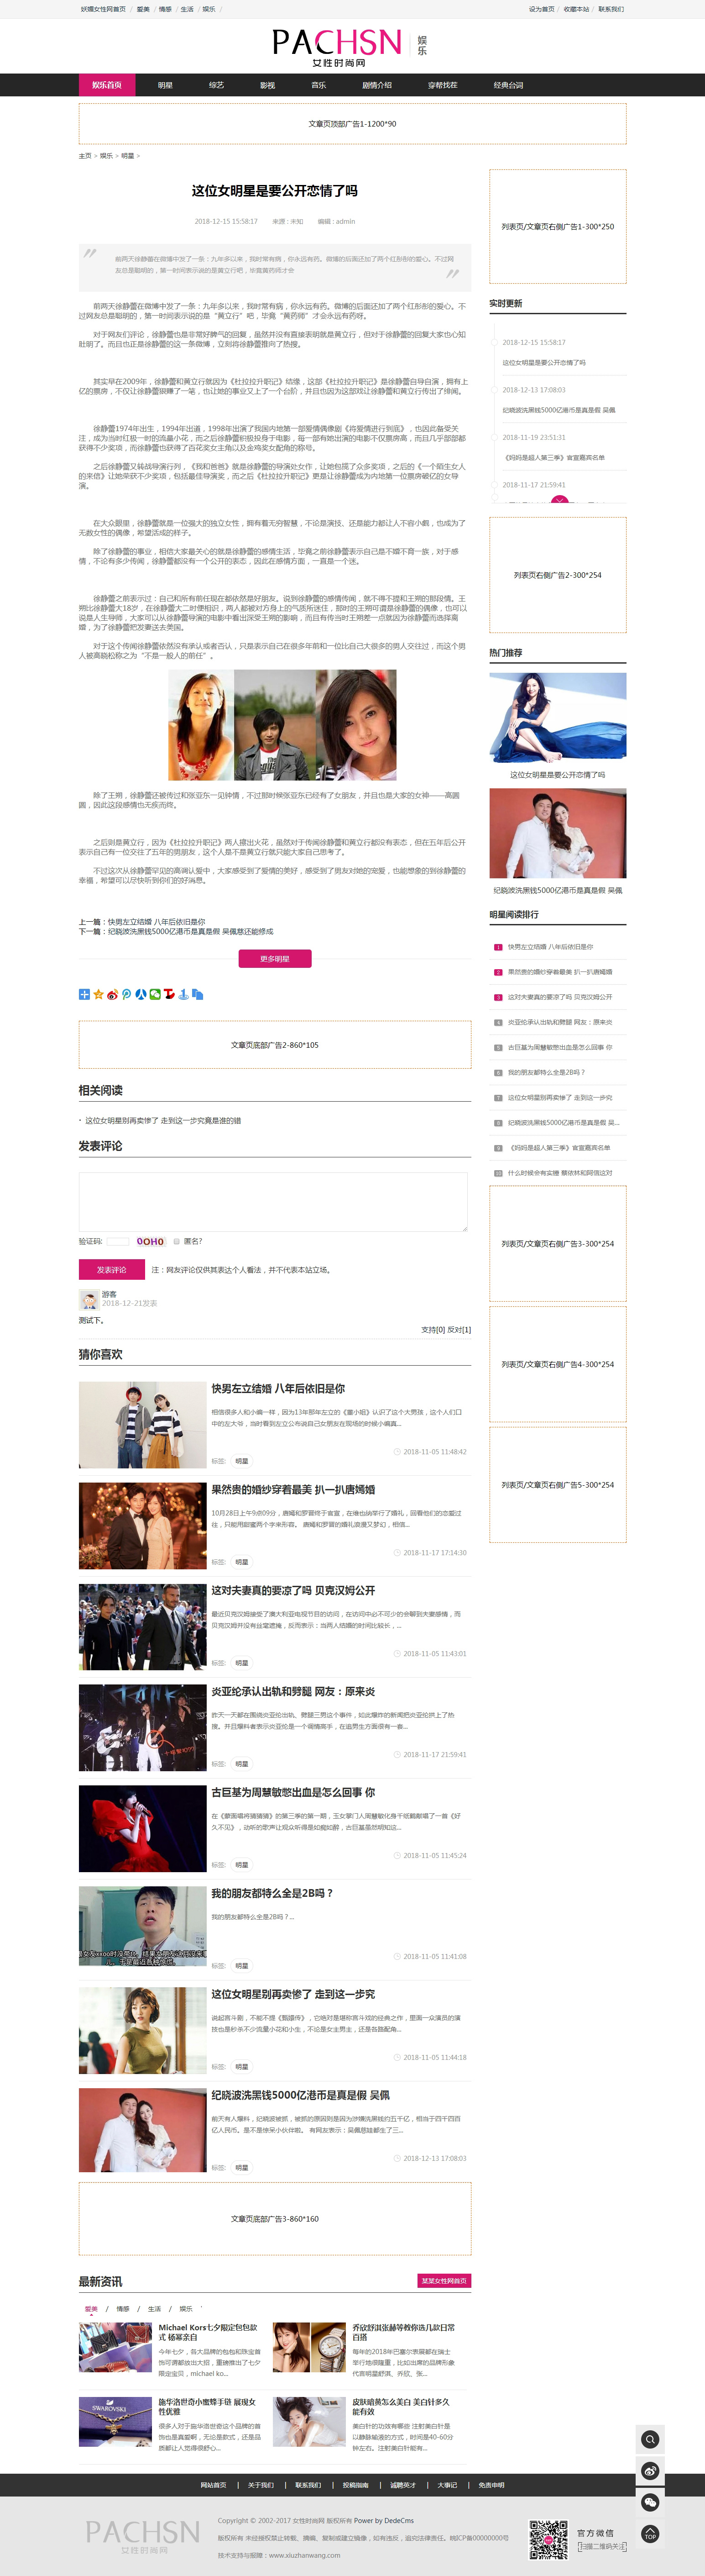
Task: Share via Sina Weibo icon in share bar
Action: click(113, 994)
